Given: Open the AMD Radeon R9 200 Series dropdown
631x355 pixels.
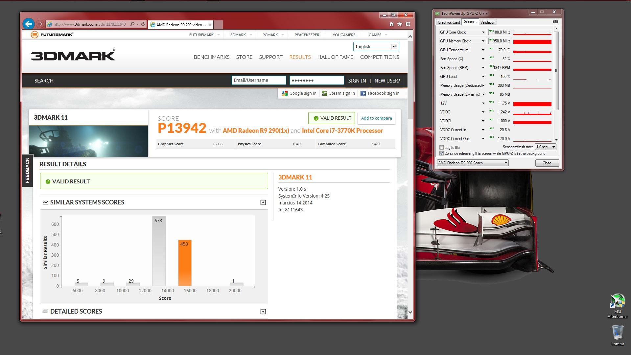Looking at the screenshot, I should pos(473,163).
